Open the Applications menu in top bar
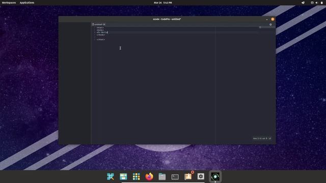This screenshot has width=326, height=183. click(x=27, y=3)
